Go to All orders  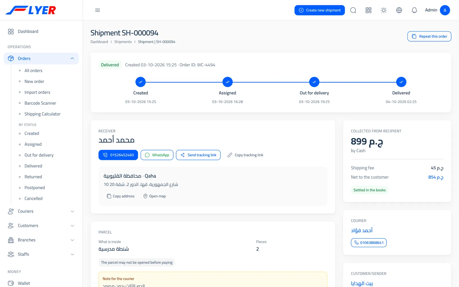[x=33, y=71]
